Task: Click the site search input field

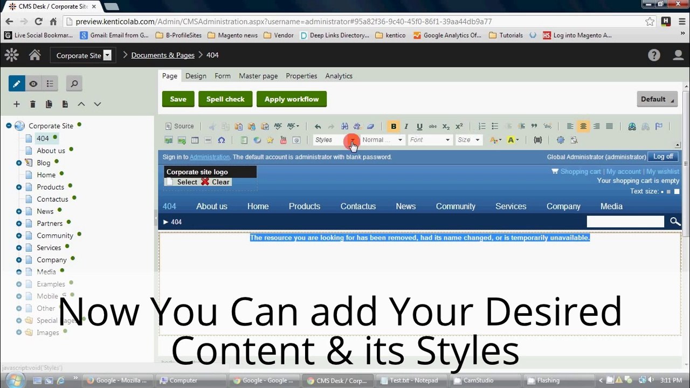Action: point(625,221)
